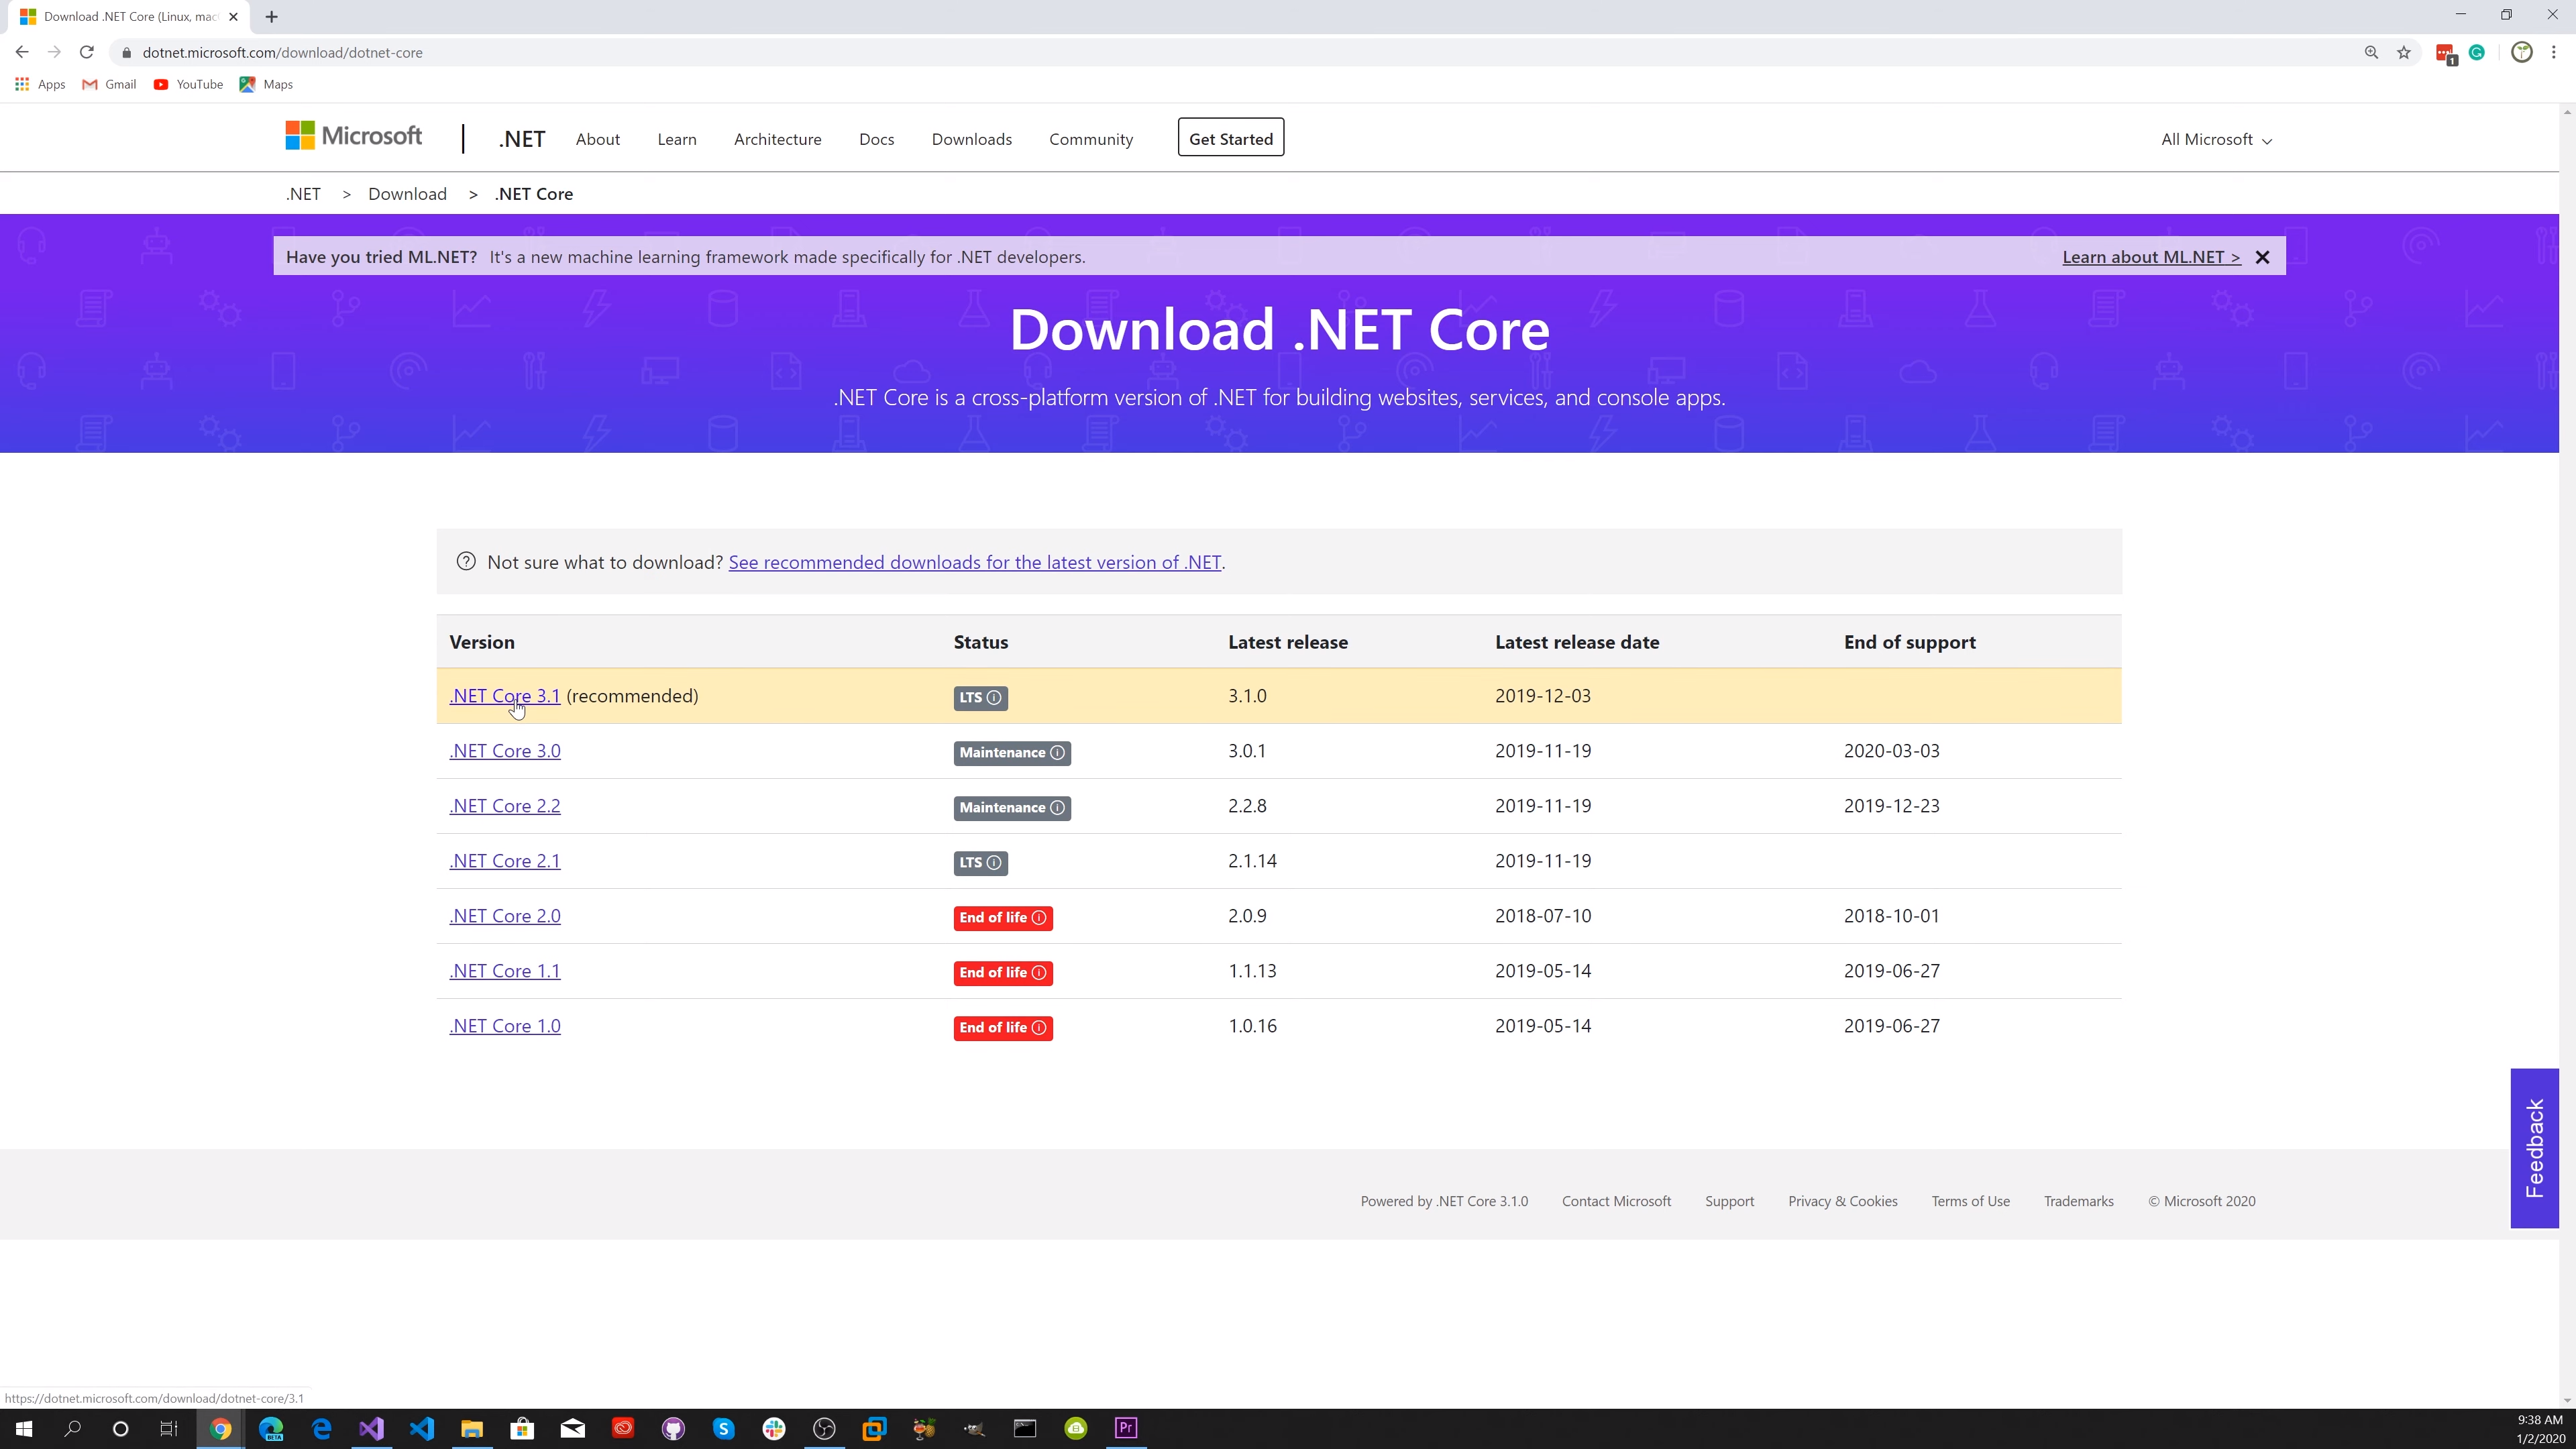Click the zoom magnifier icon in address bar

click(x=2371, y=52)
